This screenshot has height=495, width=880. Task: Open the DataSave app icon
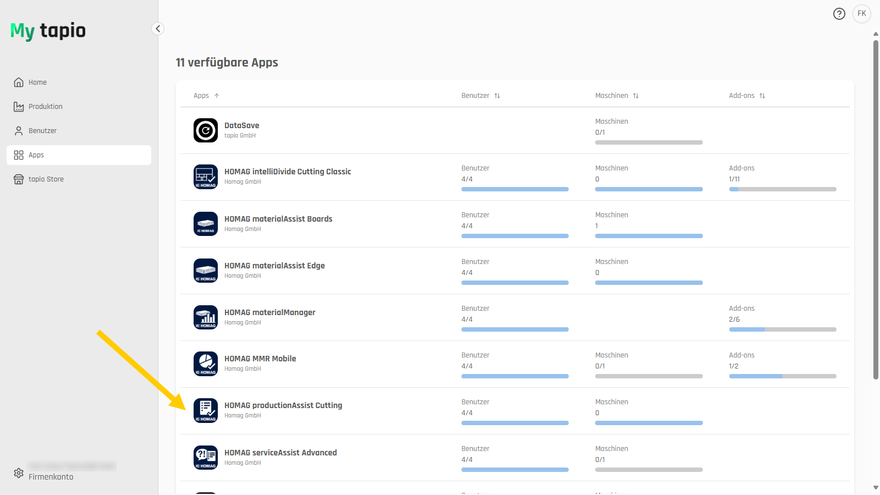point(206,130)
